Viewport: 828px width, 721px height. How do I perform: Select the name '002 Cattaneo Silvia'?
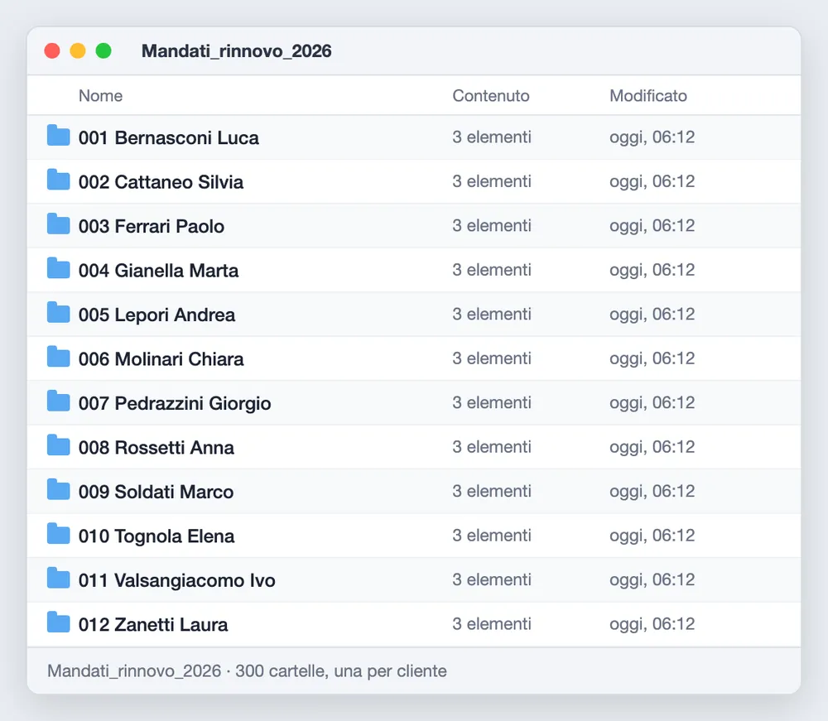[161, 182]
